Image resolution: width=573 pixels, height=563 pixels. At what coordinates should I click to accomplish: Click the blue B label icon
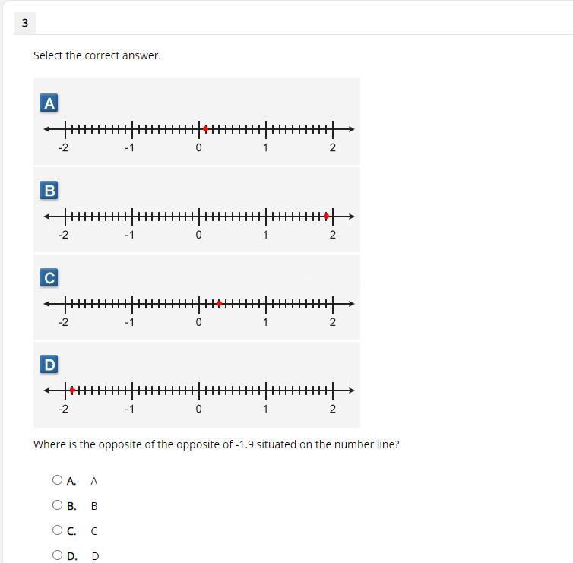(x=49, y=191)
